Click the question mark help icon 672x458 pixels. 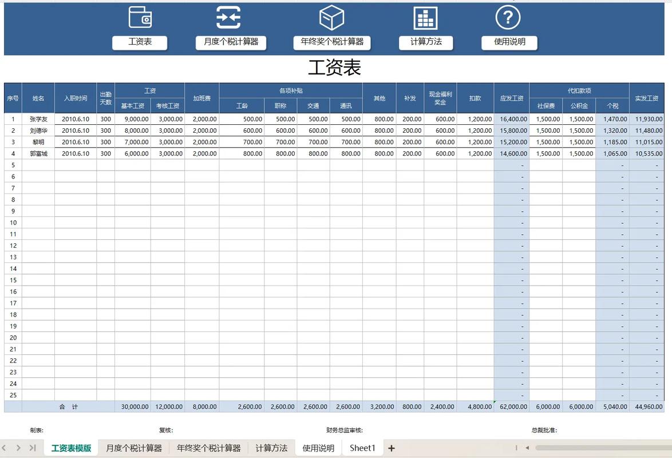pos(508,18)
